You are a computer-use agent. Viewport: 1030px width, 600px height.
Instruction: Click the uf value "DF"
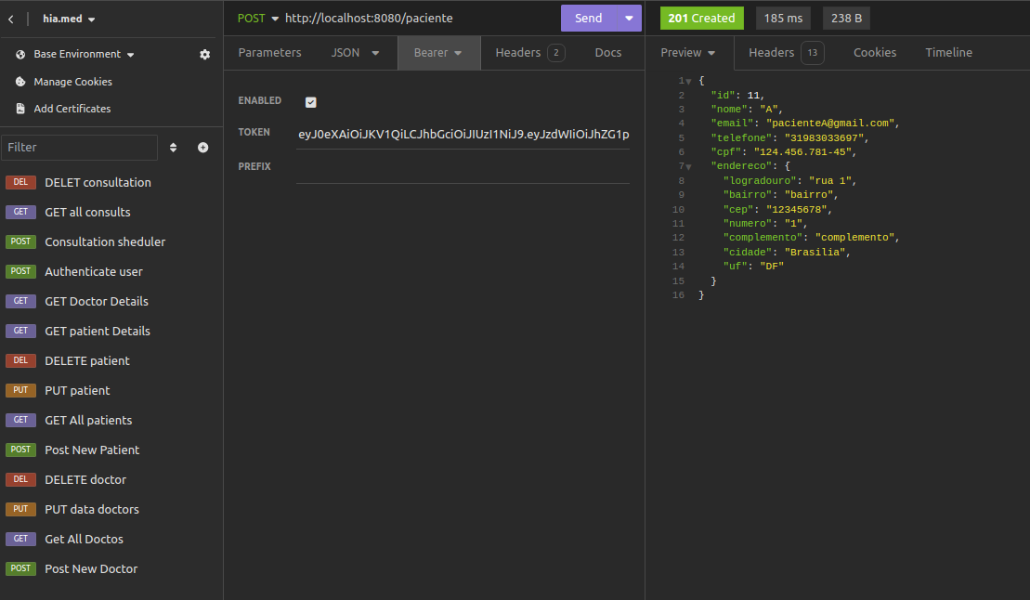pos(772,267)
